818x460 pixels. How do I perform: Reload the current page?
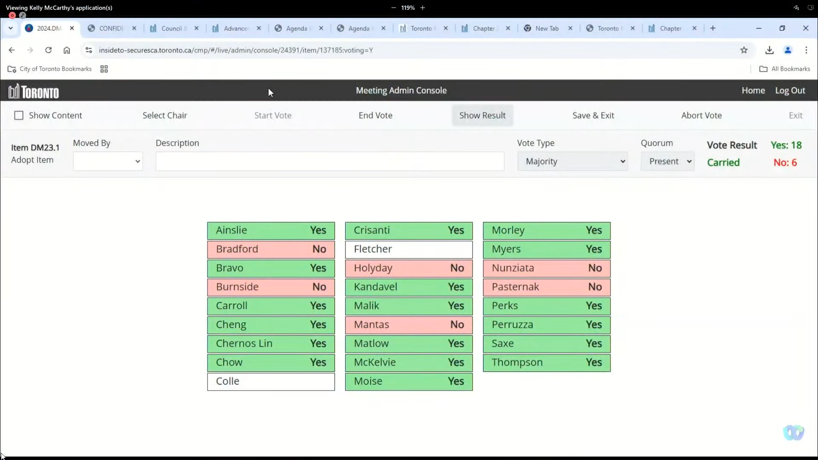coord(49,50)
